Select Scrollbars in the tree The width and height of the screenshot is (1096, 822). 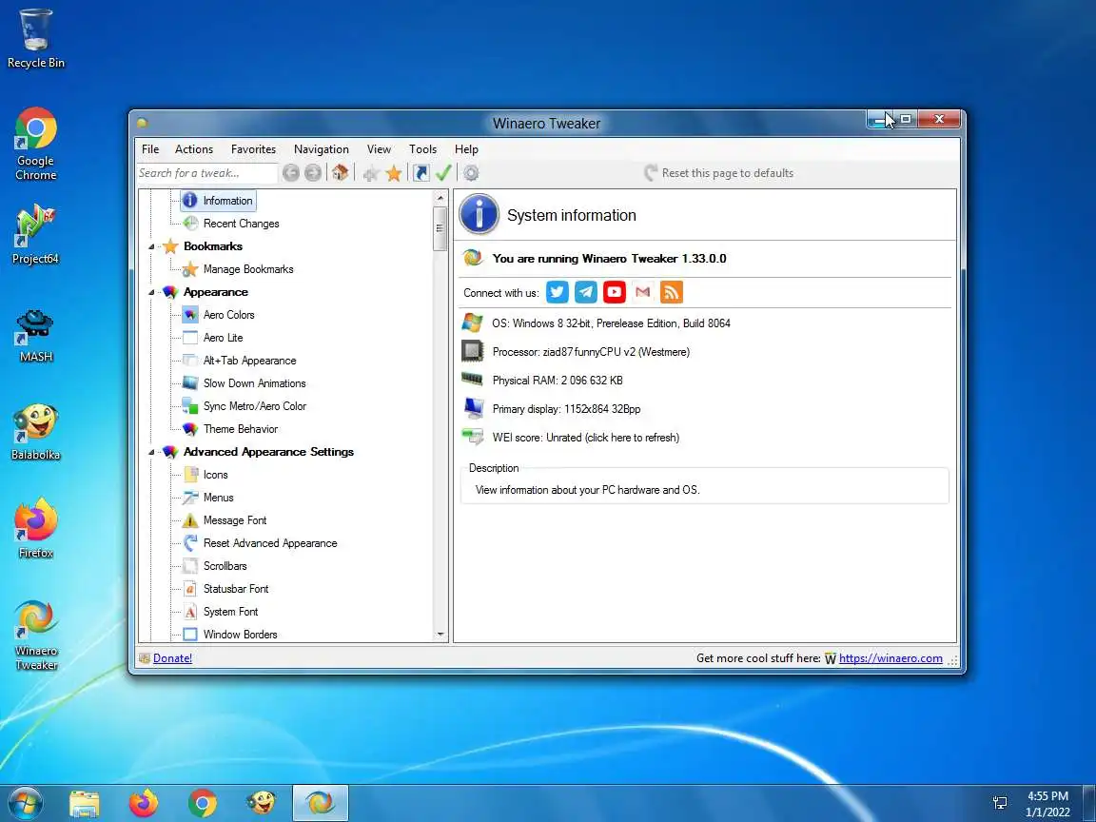tap(225, 566)
